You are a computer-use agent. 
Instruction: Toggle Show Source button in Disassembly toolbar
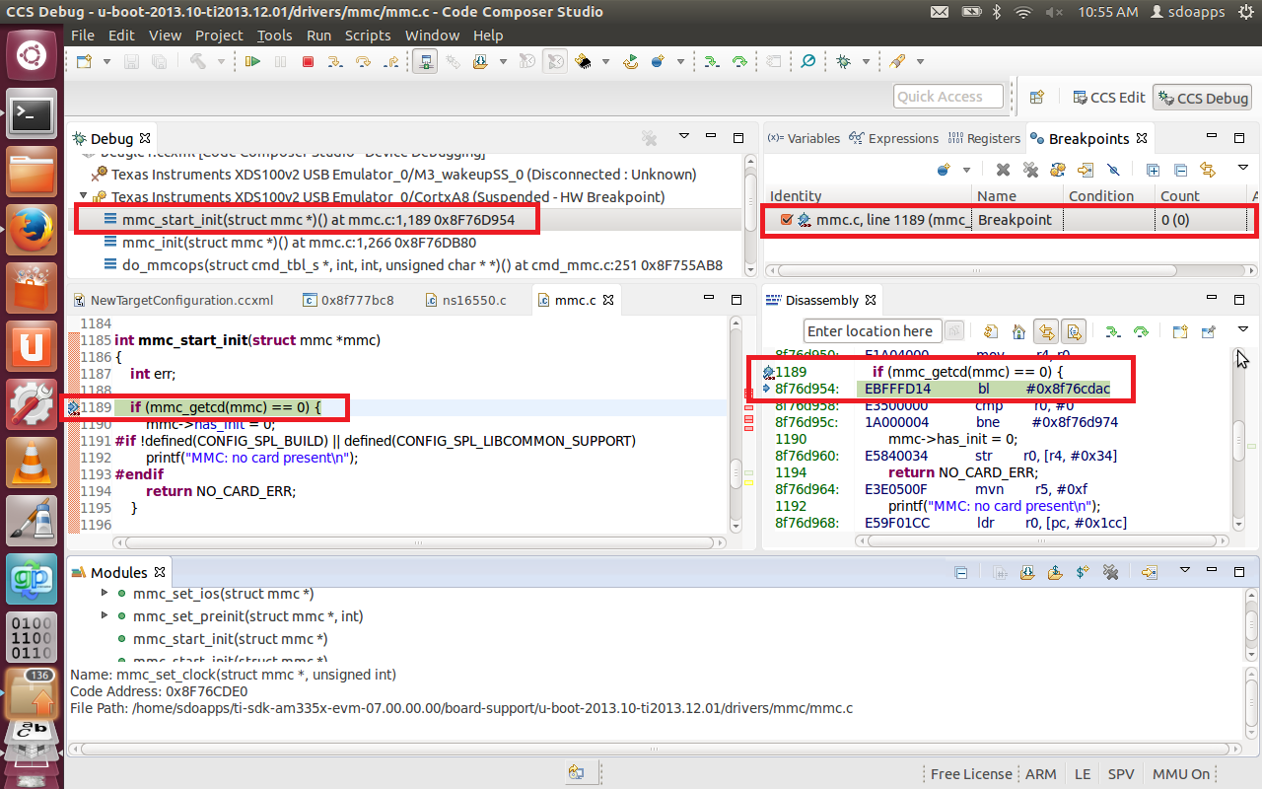(x=1074, y=331)
